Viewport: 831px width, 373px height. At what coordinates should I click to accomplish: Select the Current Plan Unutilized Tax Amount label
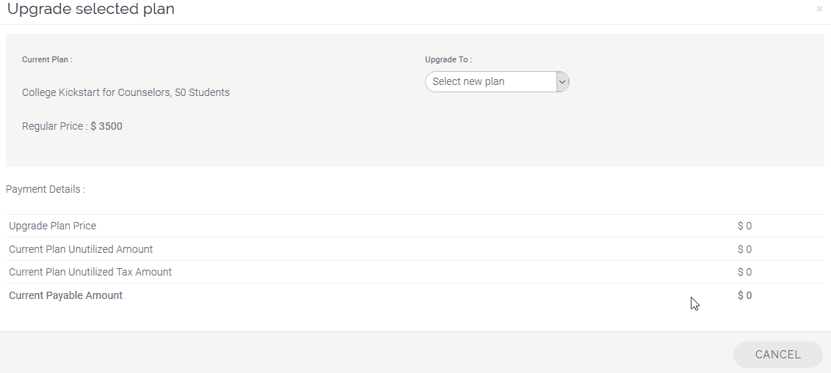[90, 272]
